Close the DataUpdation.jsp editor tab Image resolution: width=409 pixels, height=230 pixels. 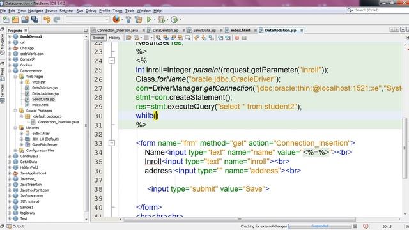pos(302,31)
